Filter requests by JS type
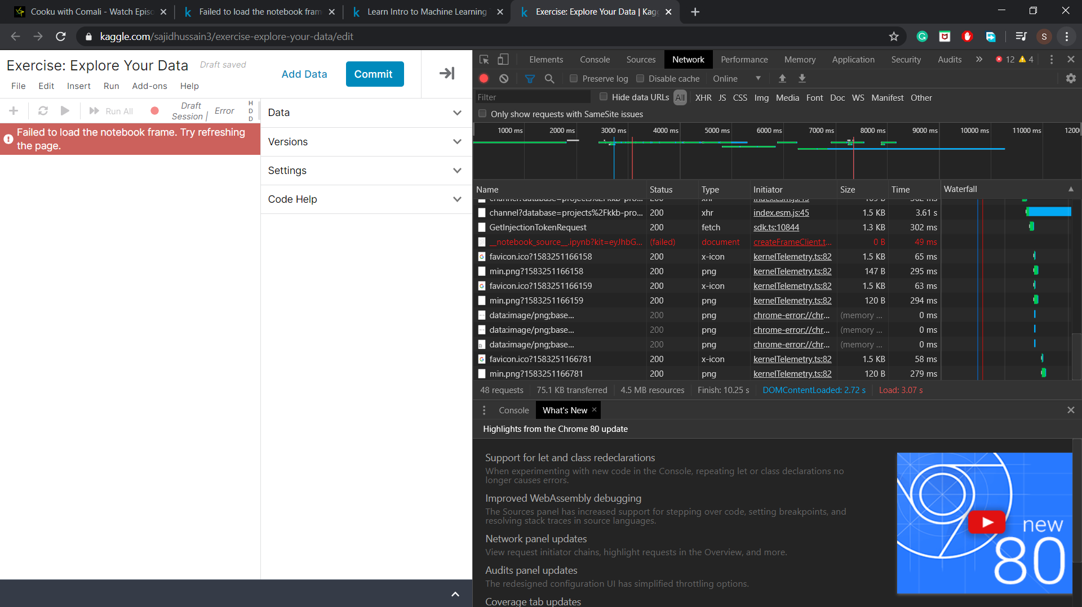 click(722, 98)
